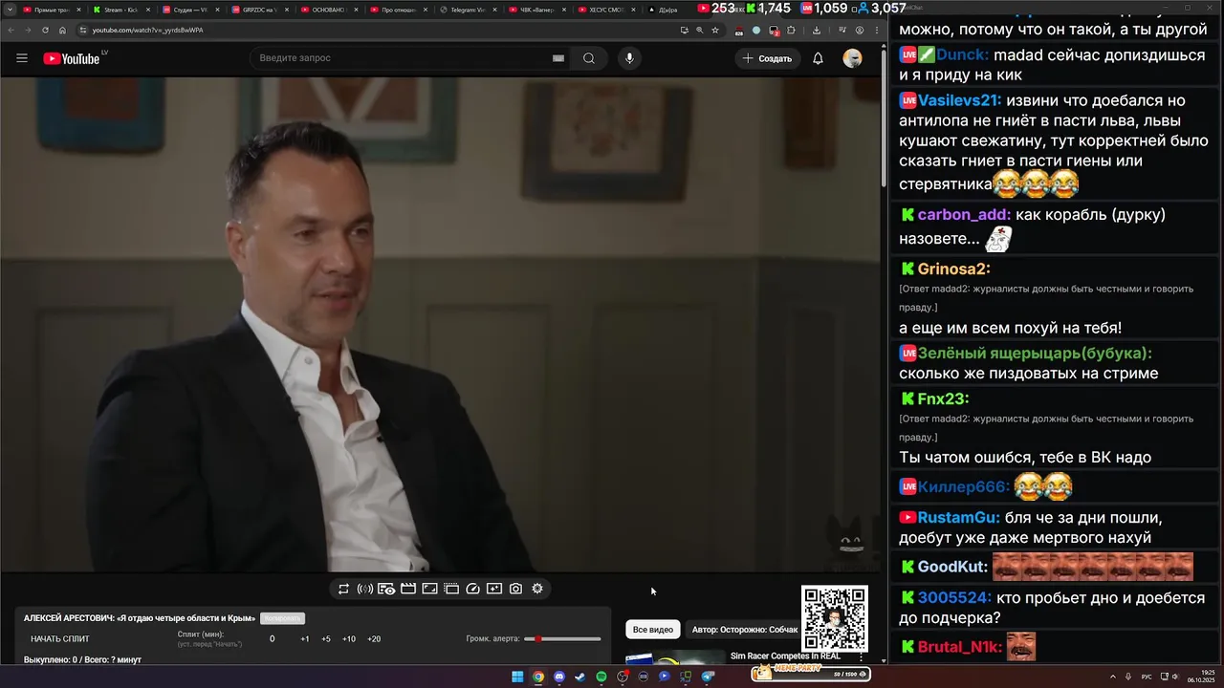Click the browser back arrow
This screenshot has height=688, width=1224.
[11, 30]
